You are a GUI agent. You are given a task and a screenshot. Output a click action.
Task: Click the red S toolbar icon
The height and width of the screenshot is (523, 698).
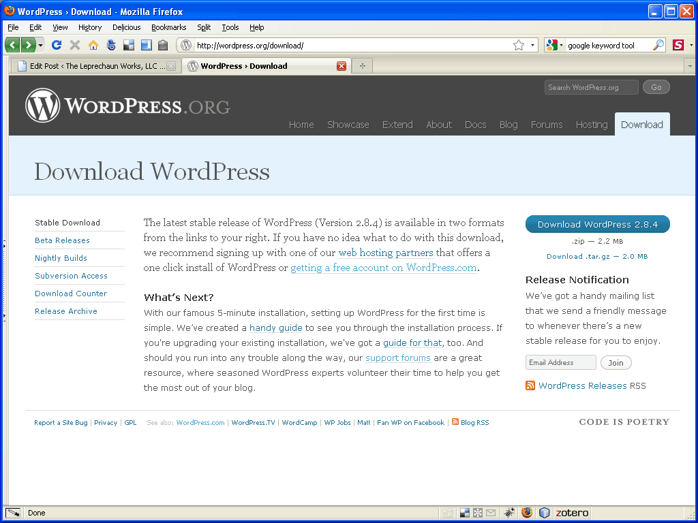(x=678, y=45)
